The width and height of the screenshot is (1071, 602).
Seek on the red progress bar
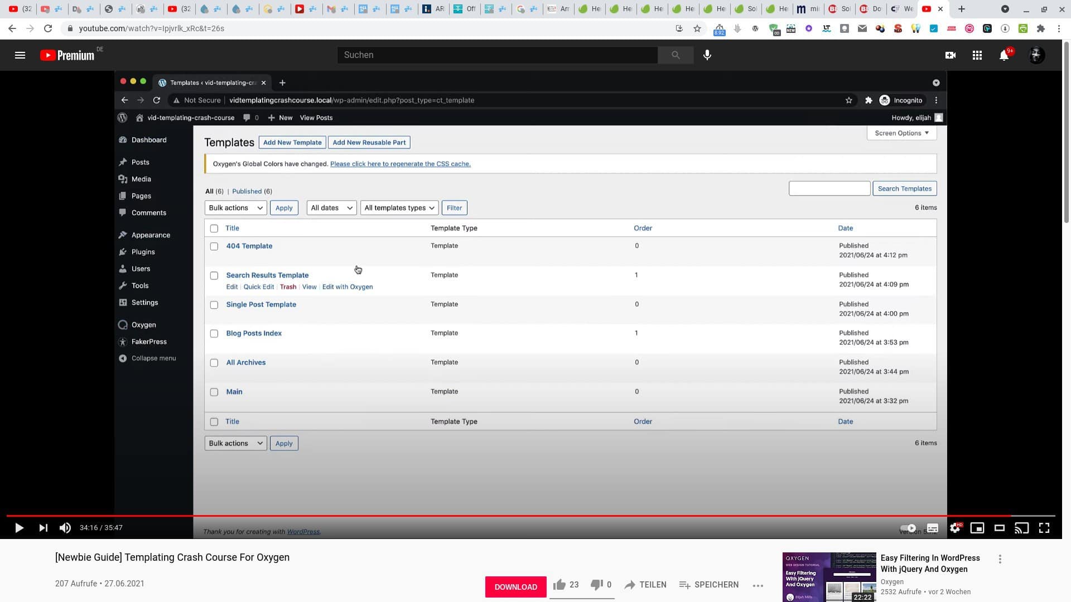[x=502, y=516]
